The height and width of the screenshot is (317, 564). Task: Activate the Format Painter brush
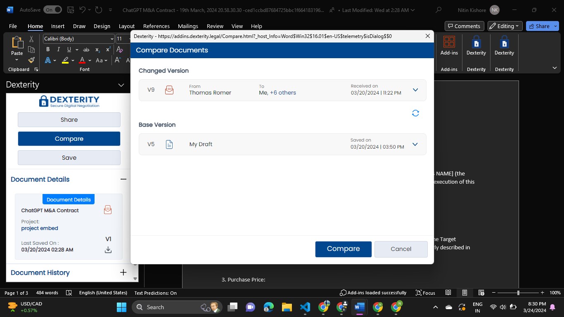31,60
